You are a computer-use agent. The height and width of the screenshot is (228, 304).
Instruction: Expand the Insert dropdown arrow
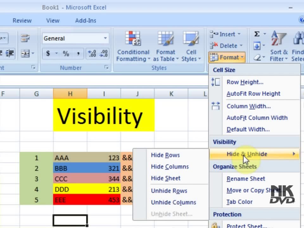pyautogui.click(x=239, y=34)
